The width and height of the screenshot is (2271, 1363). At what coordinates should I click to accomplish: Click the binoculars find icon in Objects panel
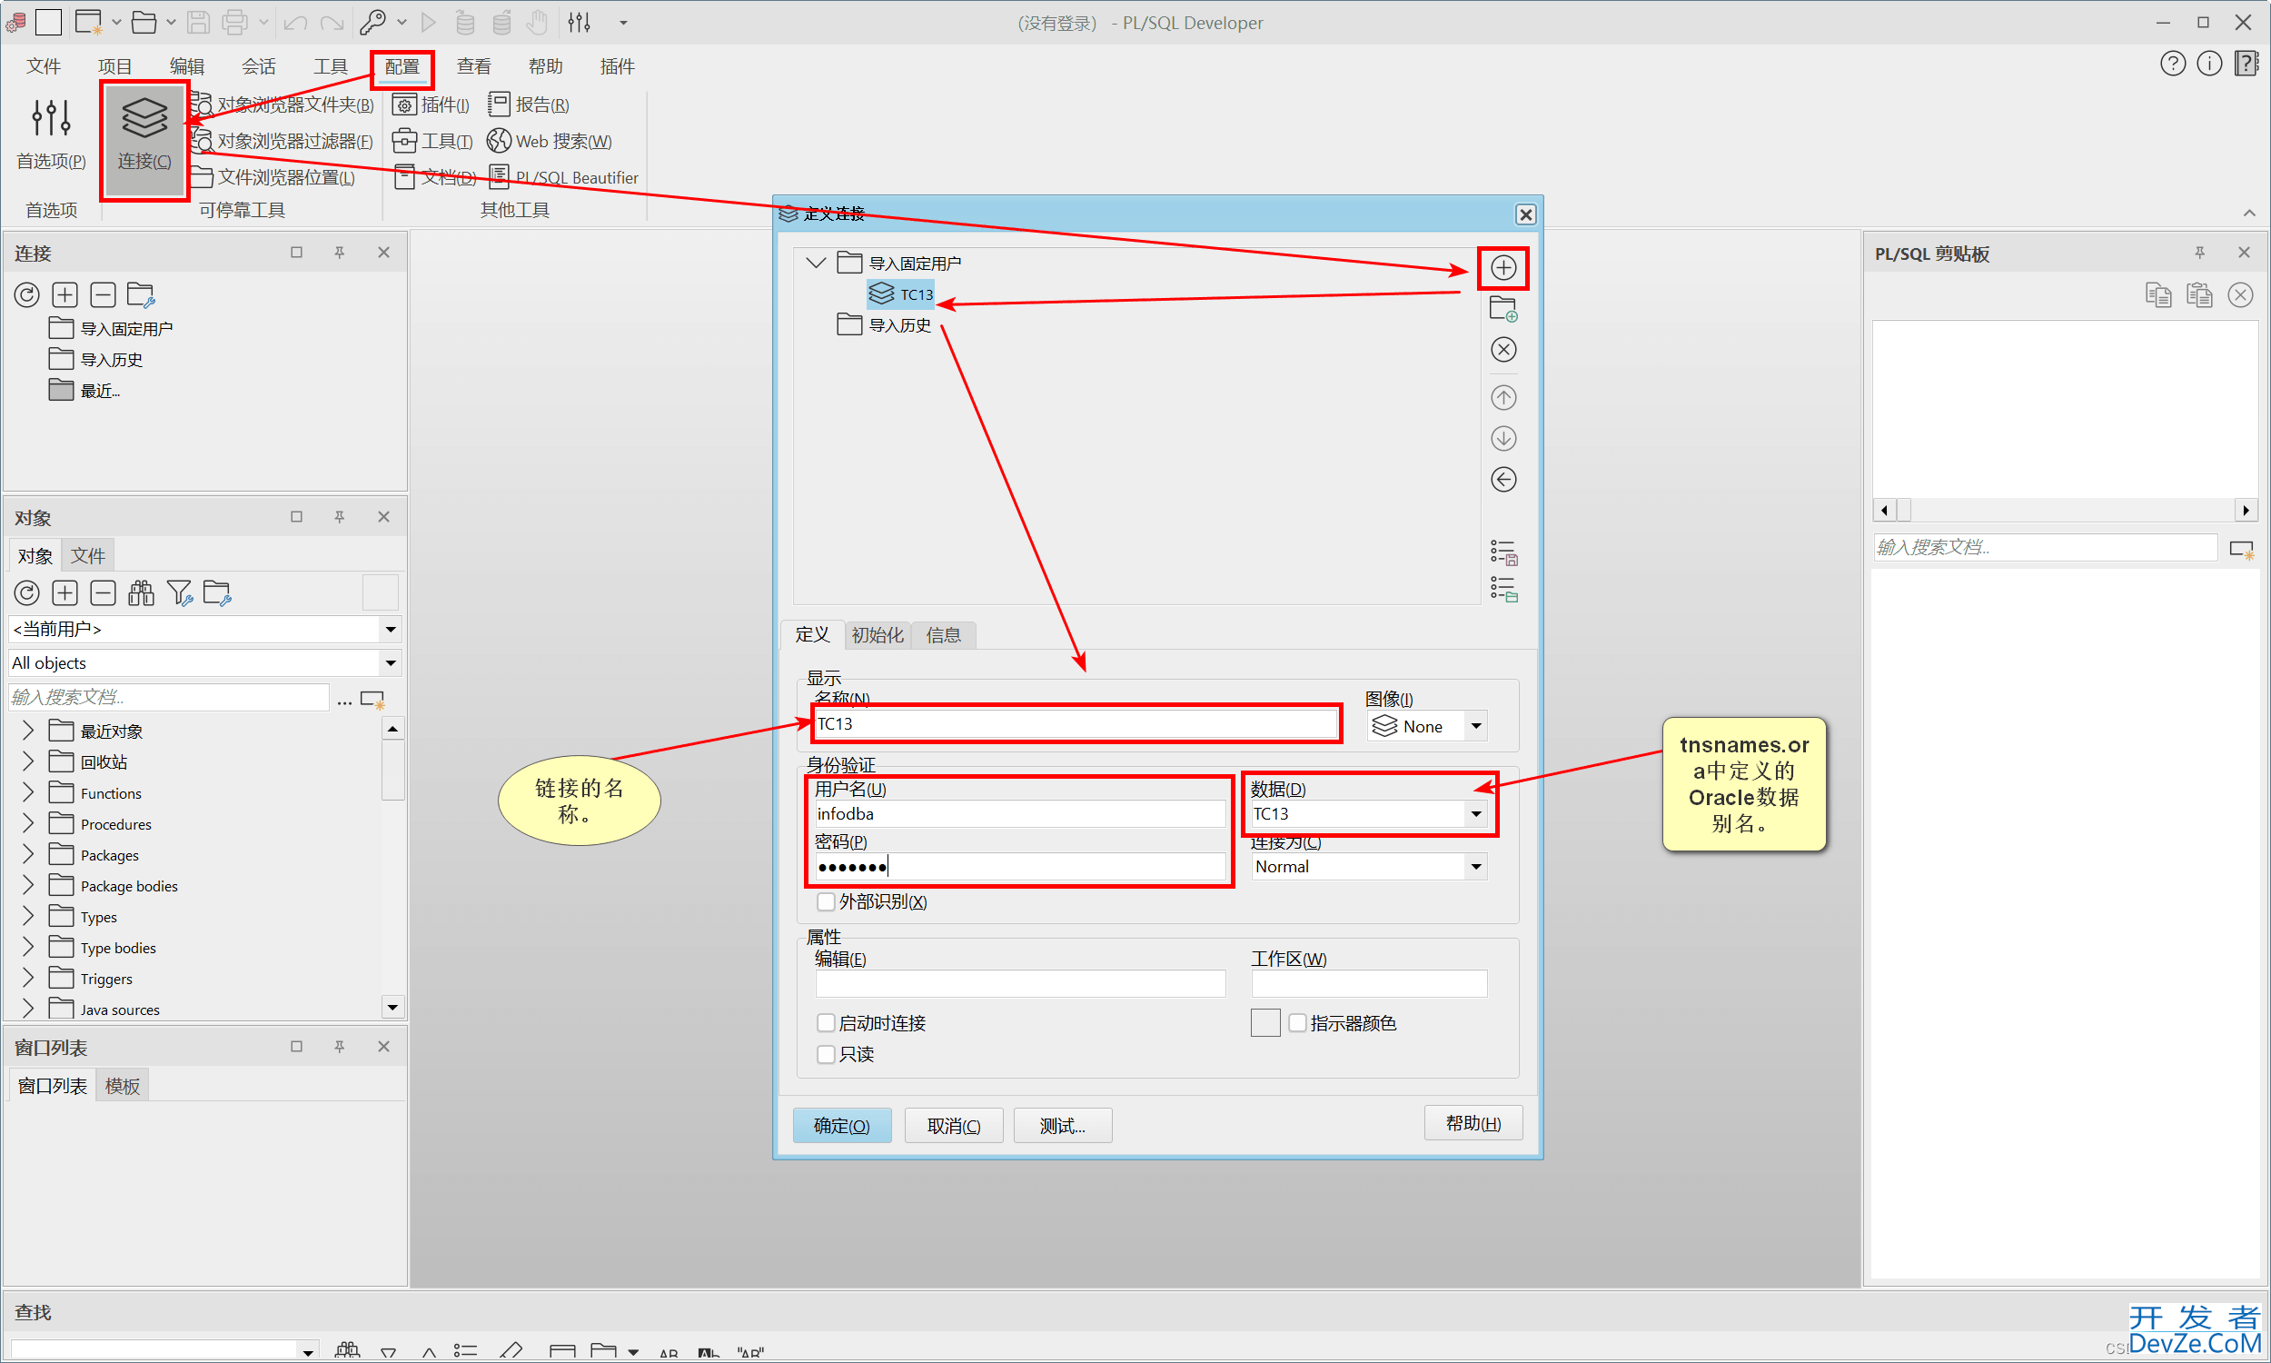(x=141, y=593)
